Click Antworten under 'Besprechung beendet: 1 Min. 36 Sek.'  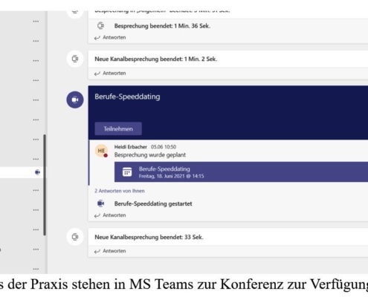110,38
